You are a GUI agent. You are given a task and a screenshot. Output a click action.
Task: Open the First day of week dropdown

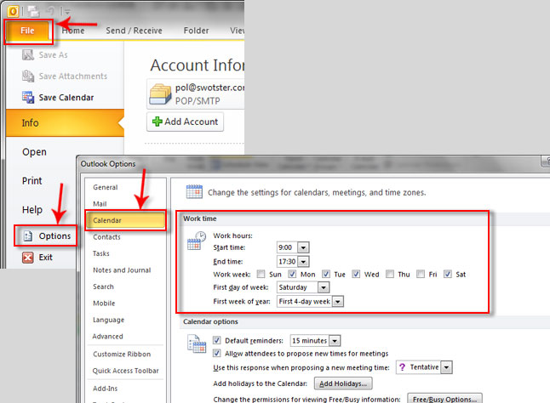click(x=324, y=287)
